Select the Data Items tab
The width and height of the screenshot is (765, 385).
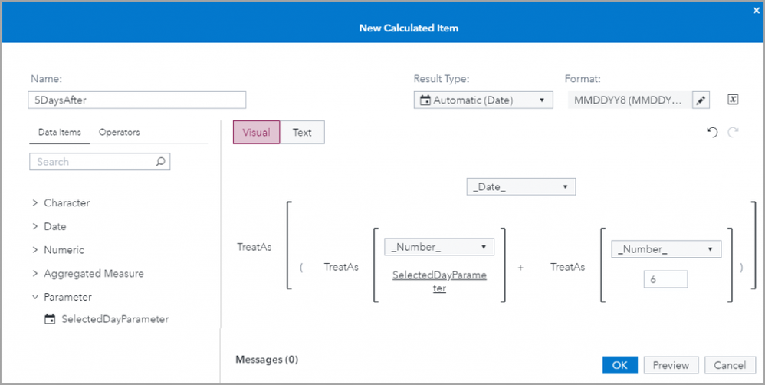pos(60,132)
